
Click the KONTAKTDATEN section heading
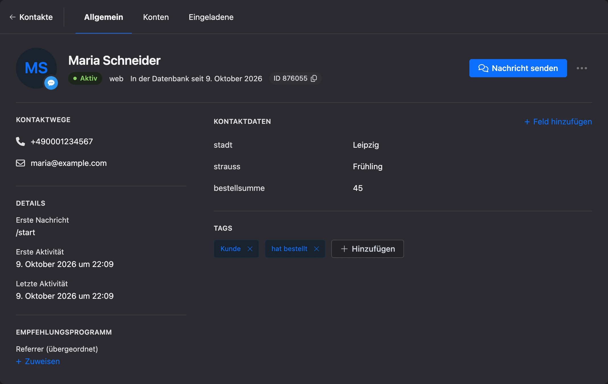point(242,122)
